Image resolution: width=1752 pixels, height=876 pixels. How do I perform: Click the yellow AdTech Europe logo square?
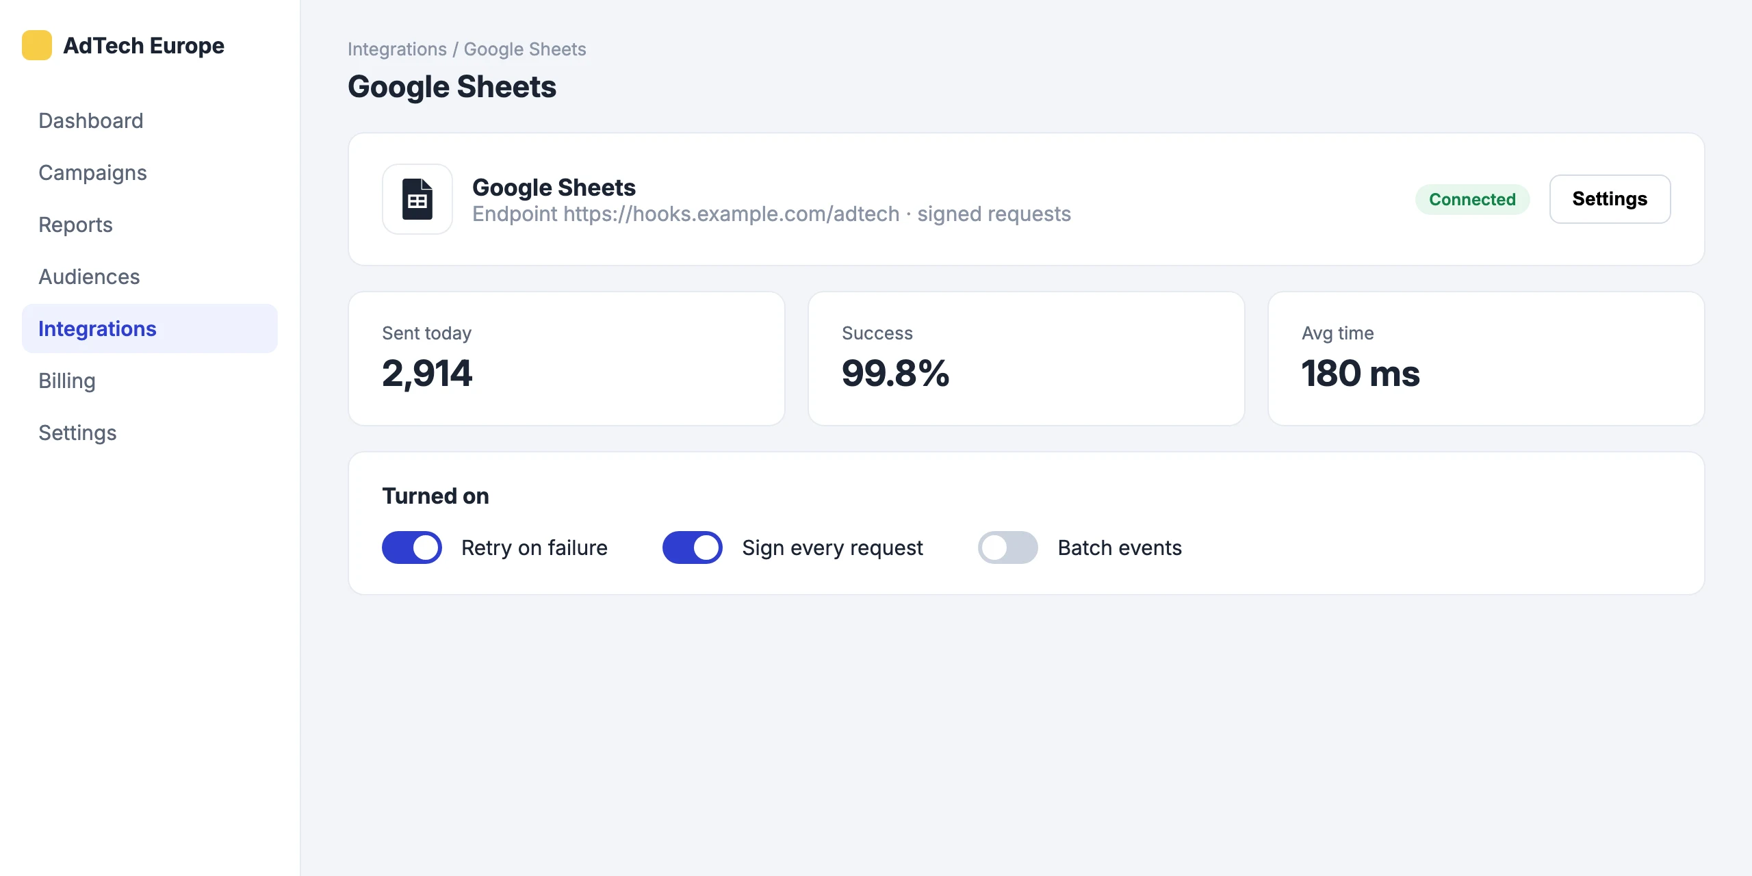pyautogui.click(x=37, y=45)
